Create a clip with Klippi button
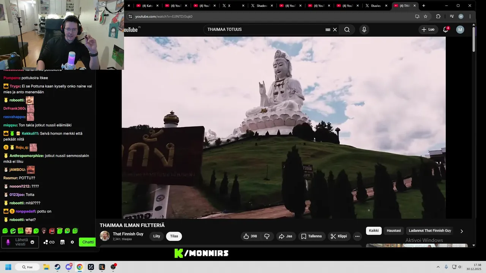 [x=339, y=236]
